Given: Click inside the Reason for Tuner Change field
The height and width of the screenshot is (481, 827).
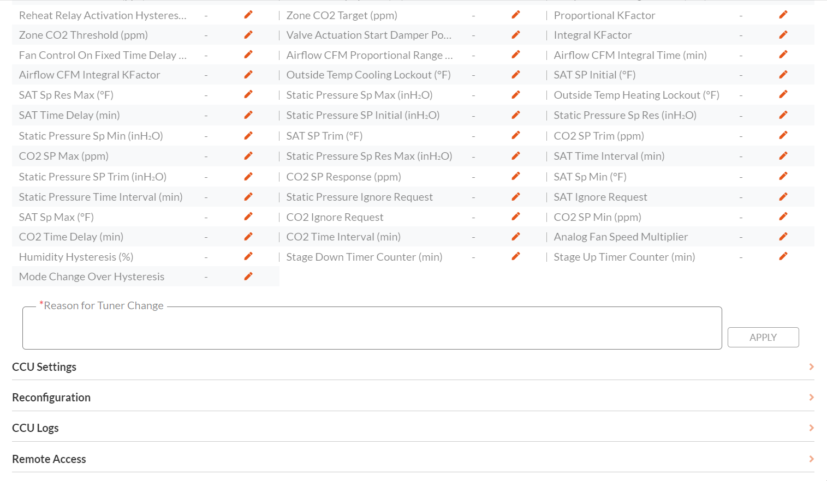Looking at the screenshot, I should tap(372, 326).
